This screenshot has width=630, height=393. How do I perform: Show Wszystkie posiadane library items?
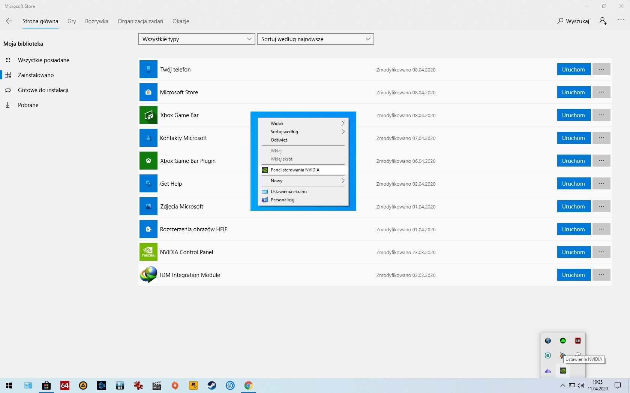(x=43, y=60)
